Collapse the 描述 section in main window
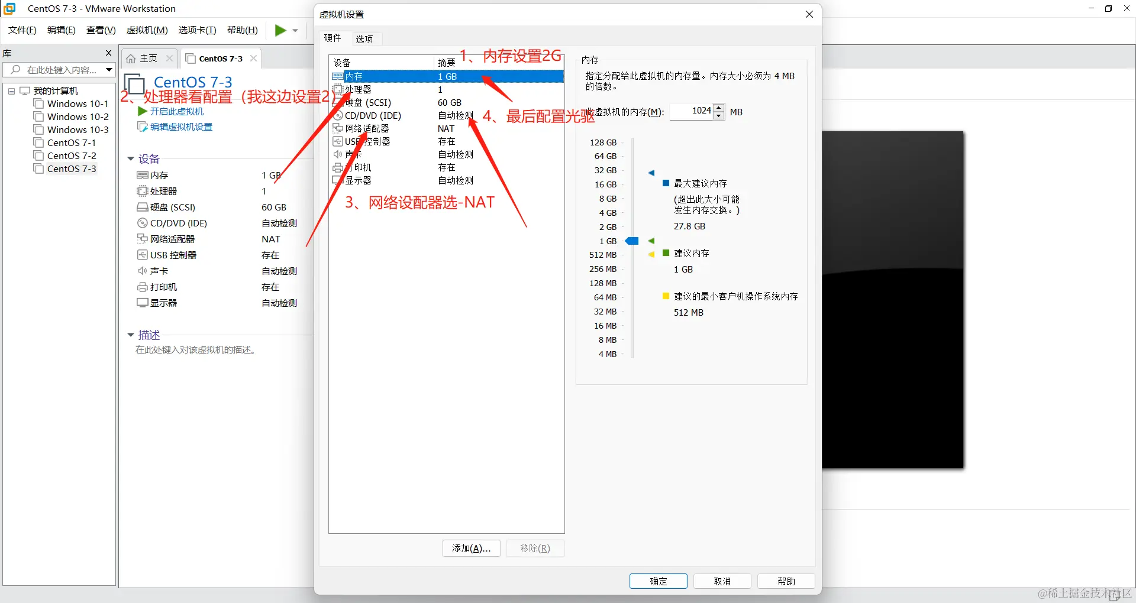This screenshot has width=1136, height=603. click(131, 335)
